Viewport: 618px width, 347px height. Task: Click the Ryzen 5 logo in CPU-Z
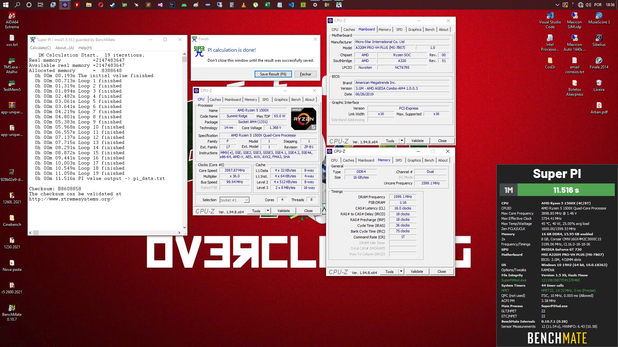click(304, 119)
